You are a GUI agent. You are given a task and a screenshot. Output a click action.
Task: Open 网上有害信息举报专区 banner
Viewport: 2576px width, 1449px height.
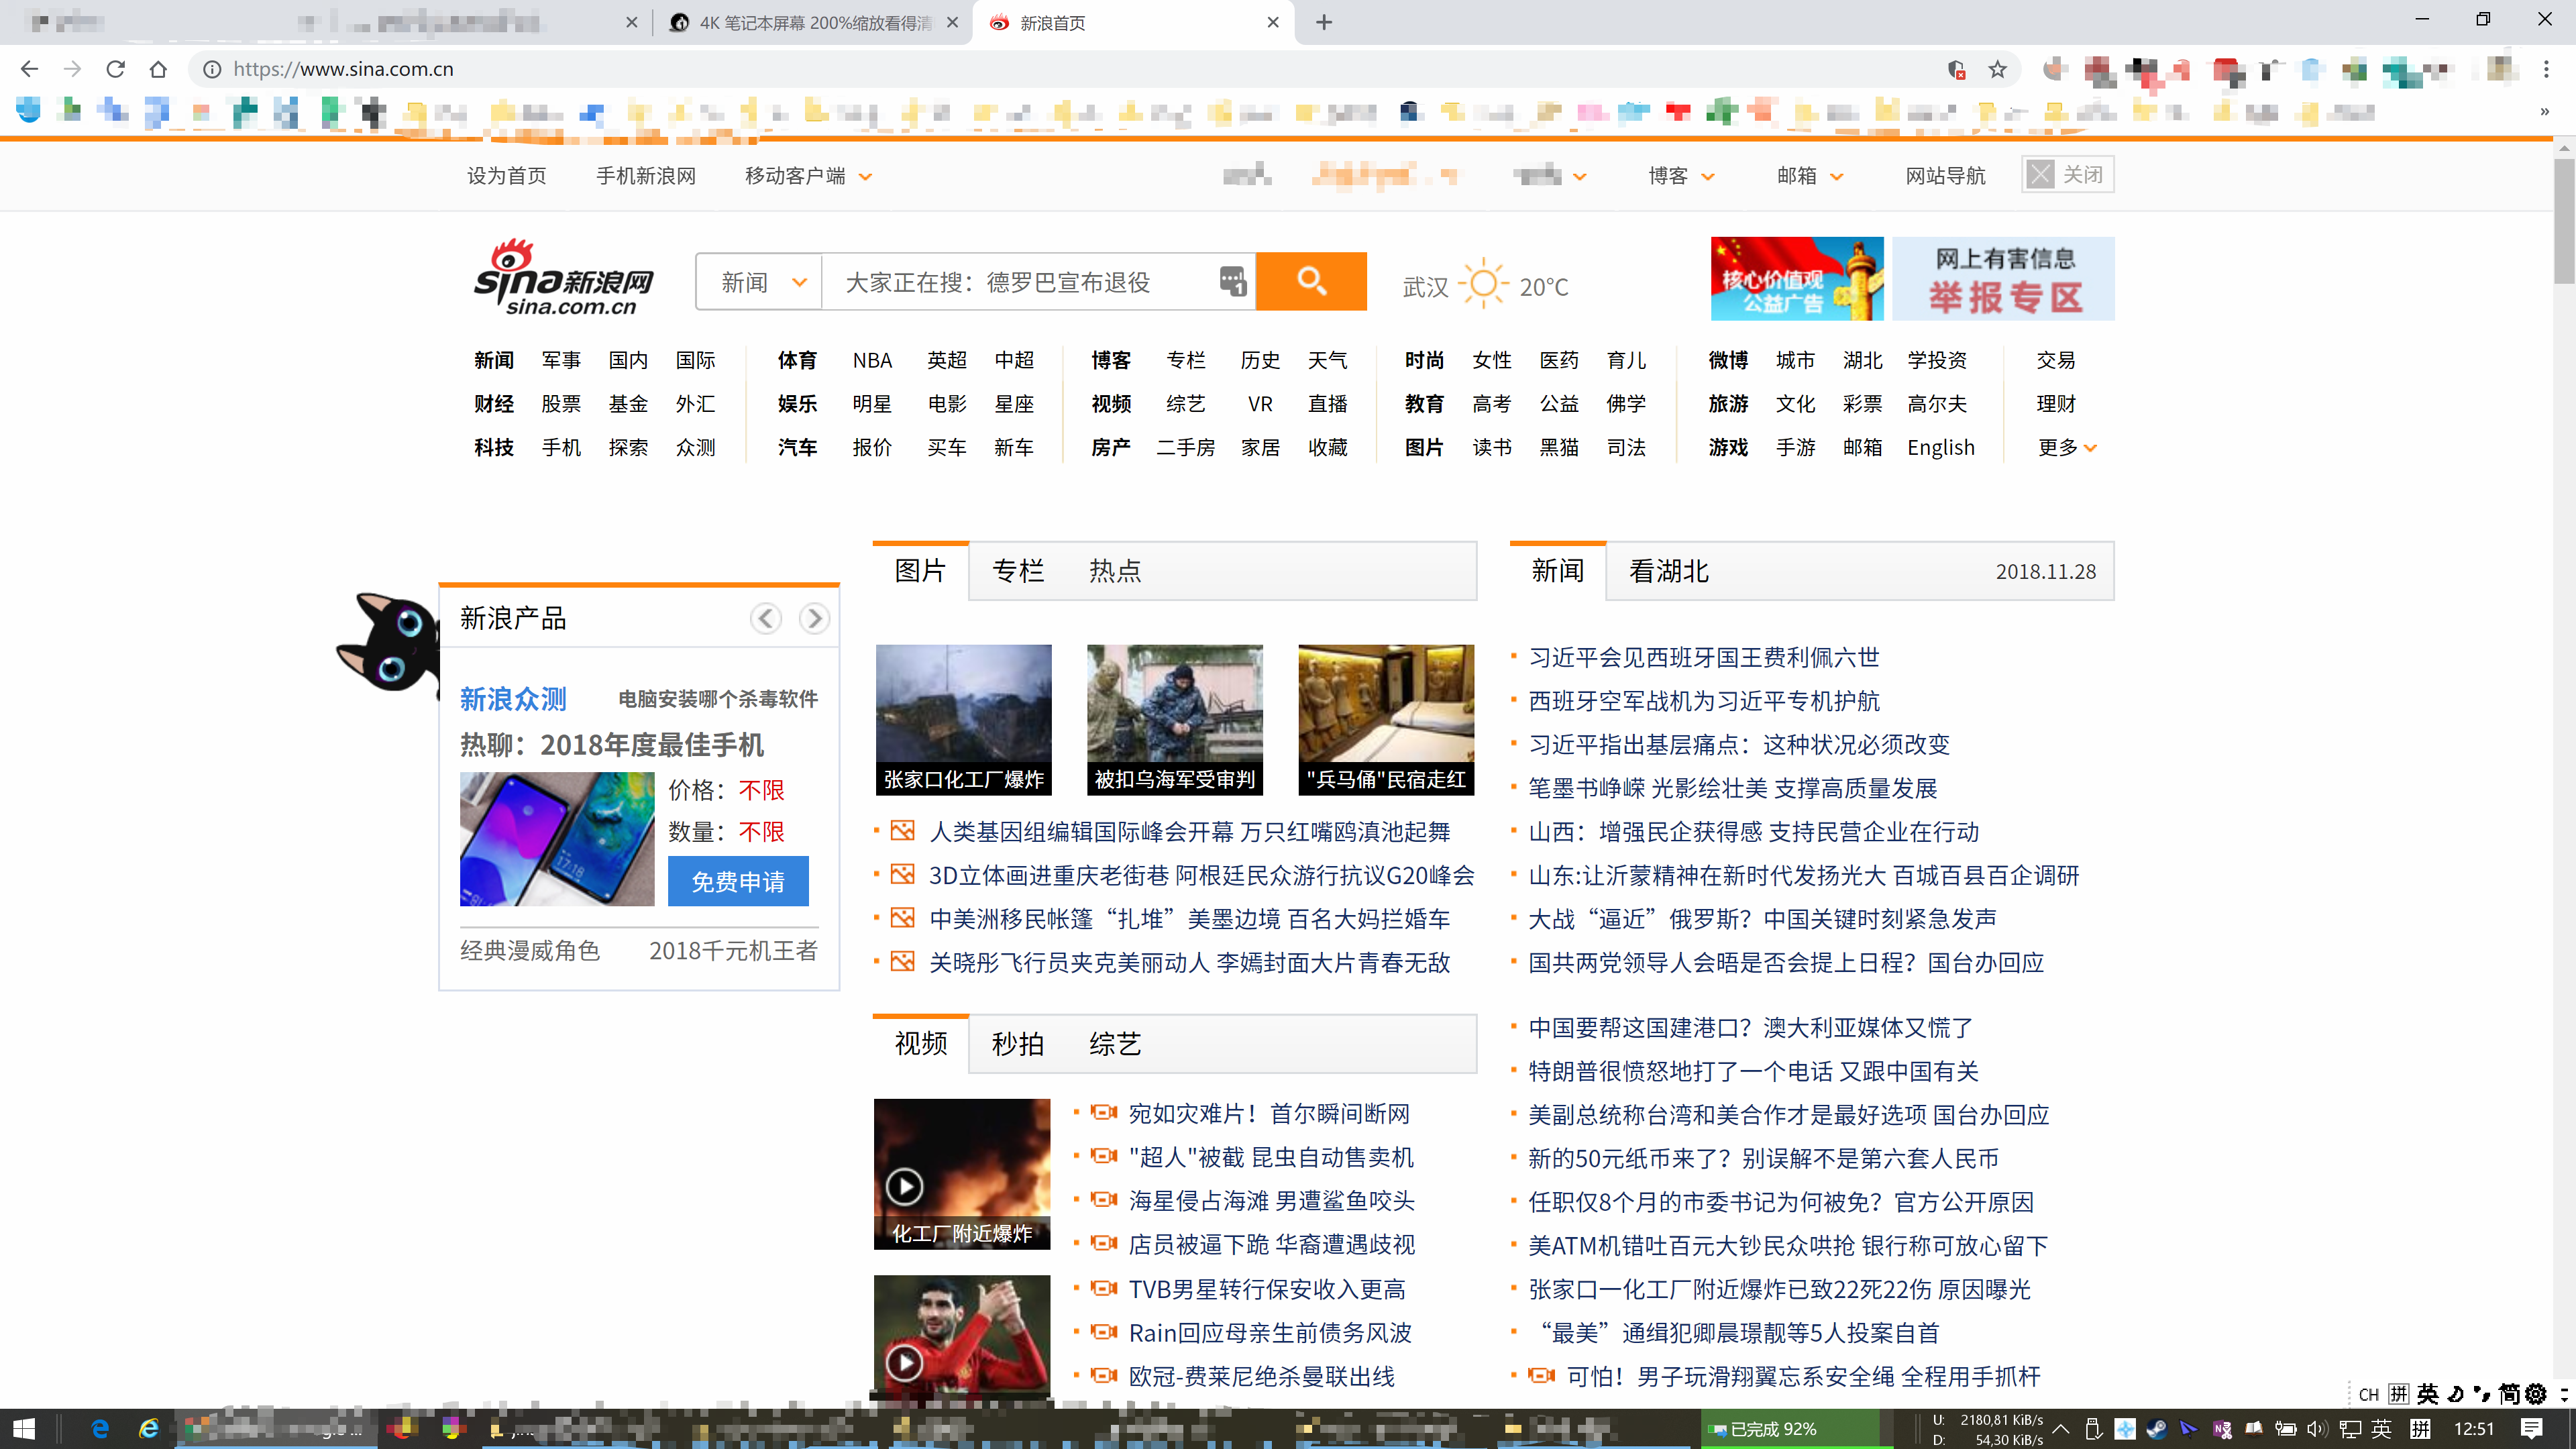pos(2003,278)
